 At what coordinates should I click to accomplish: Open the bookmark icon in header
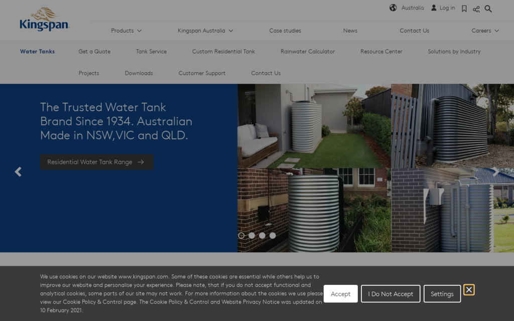pyautogui.click(x=464, y=9)
